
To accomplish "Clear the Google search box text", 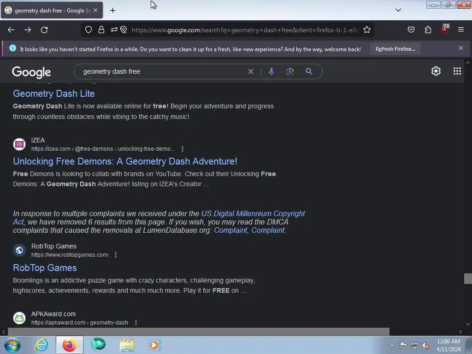I will click(x=250, y=71).
